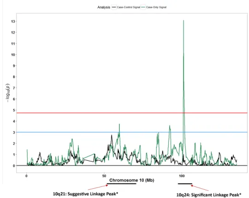Click the black bar marking the 10q21 region
Screen dimensions: 249x198
pyautogui.click(x=121, y=184)
